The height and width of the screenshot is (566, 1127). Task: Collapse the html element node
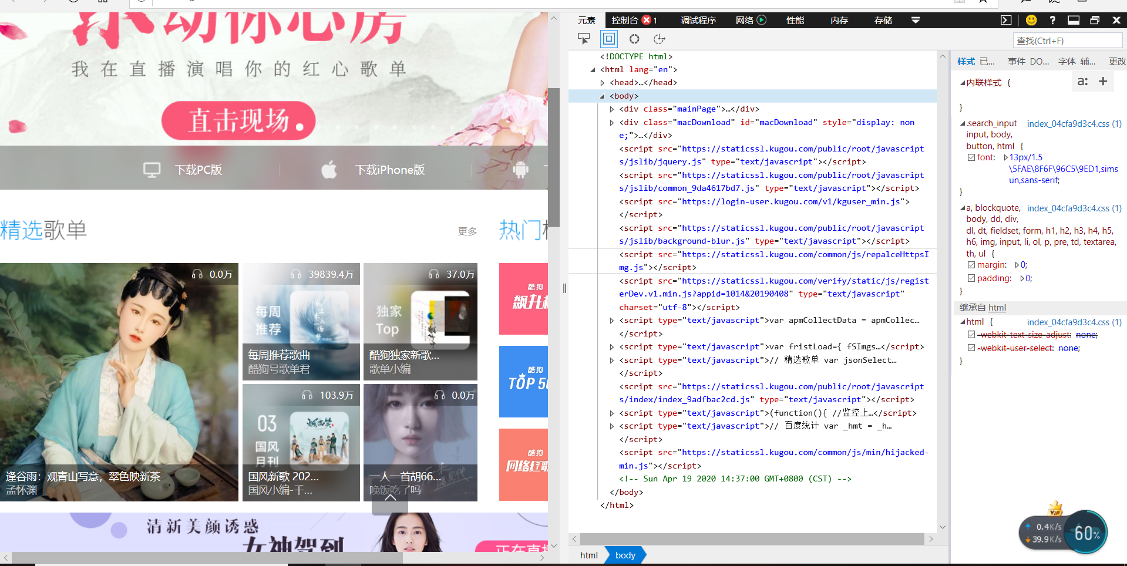click(x=593, y=69)
